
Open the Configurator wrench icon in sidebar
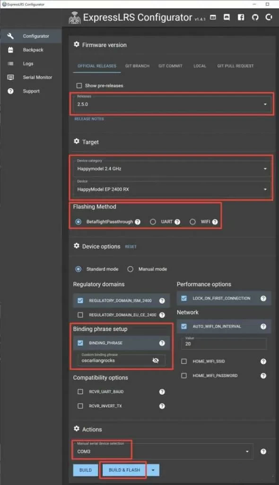[x=10, y=36]
